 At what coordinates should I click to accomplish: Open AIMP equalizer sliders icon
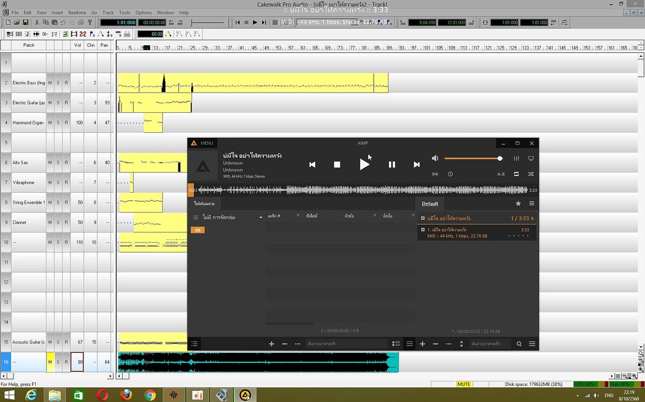click(516, 158)
